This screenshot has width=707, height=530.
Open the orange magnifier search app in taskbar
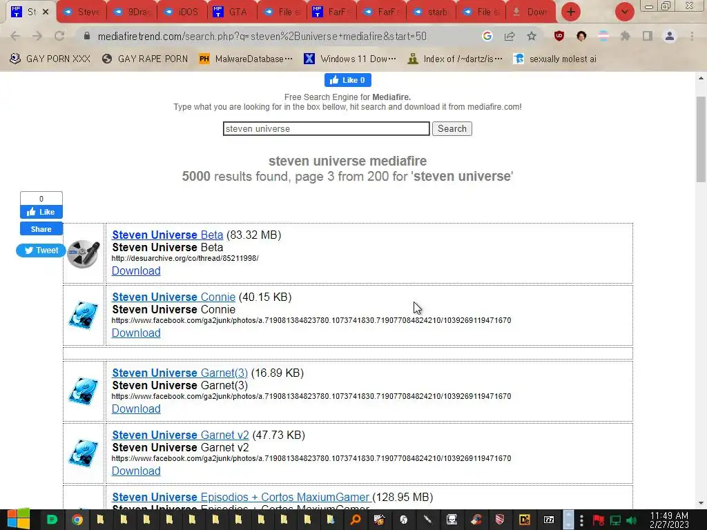click(x=356, y=520)
